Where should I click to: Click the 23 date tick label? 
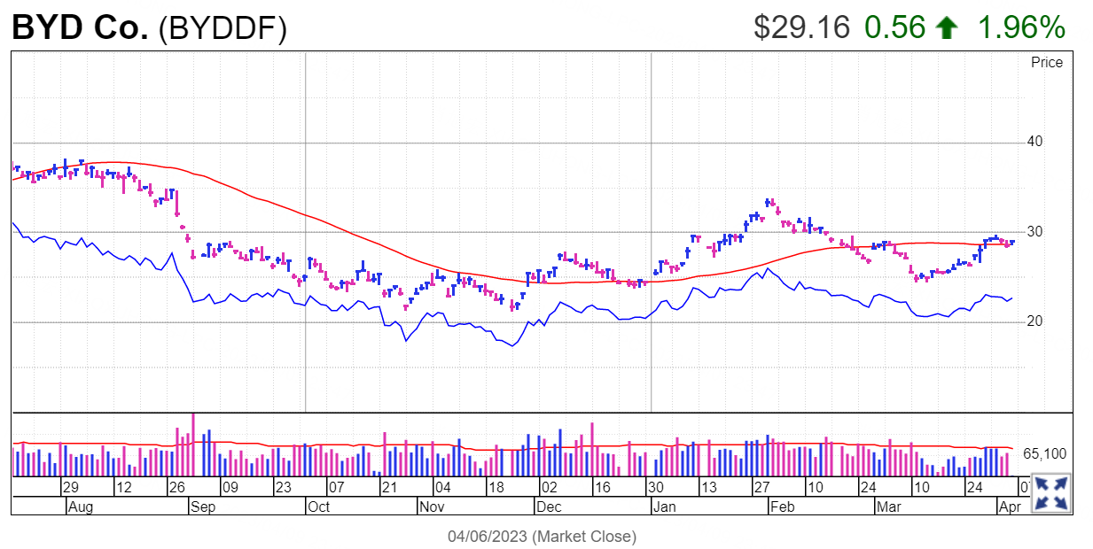(x=283, y=487)
